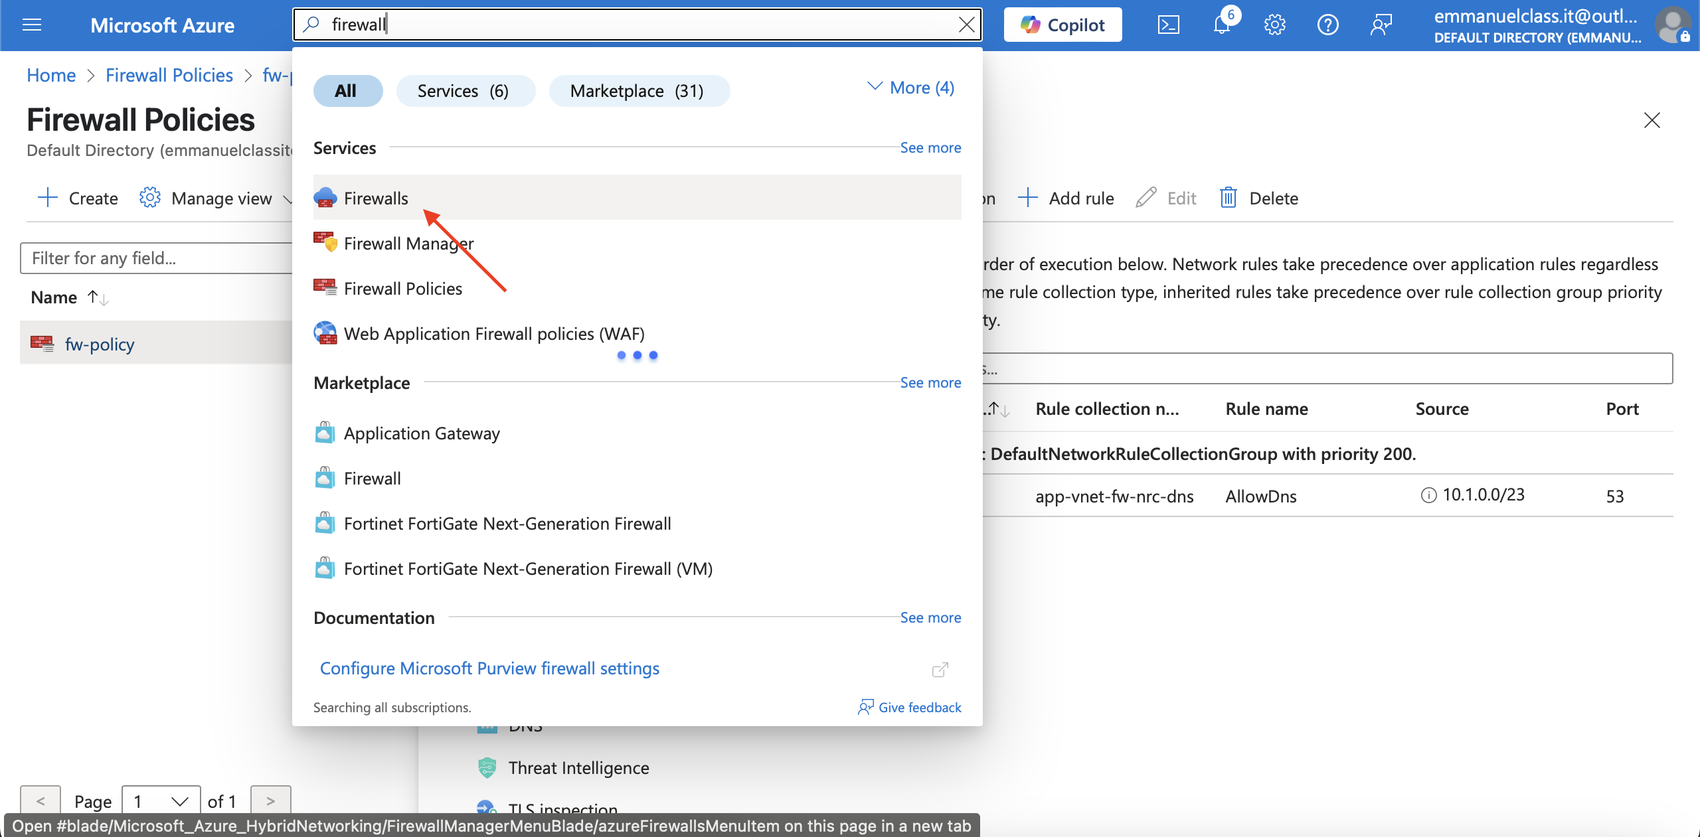This screenshot has width=1700, height=837.
Task: Open the page number dropdown
Action: coord(161,802)
